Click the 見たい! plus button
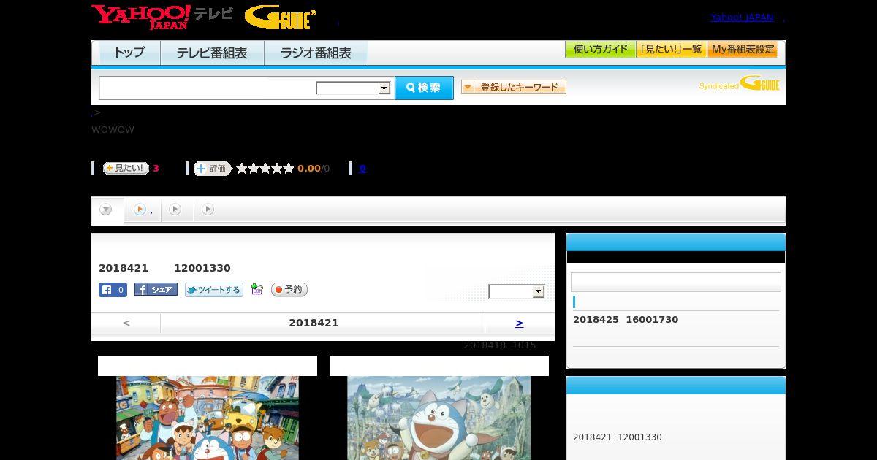Image resolution: width=877 pixels, height=460 pixels. 126,168
